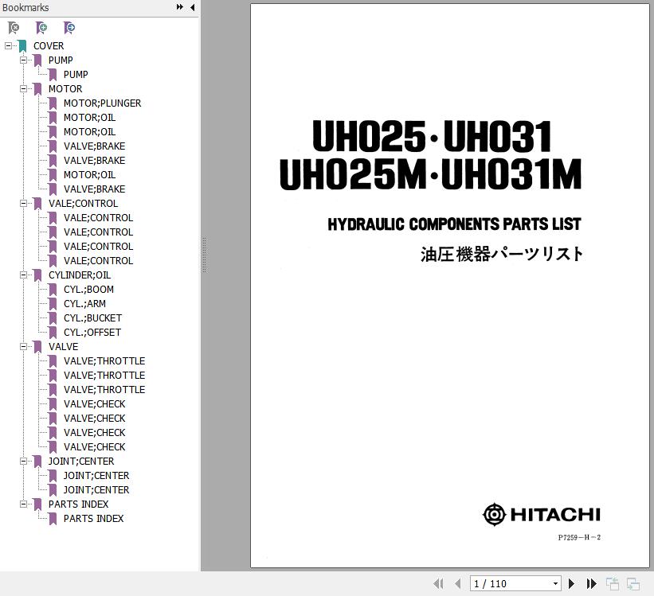
Task: Click the add new bookmark icon
Action: tap(41, 28)
